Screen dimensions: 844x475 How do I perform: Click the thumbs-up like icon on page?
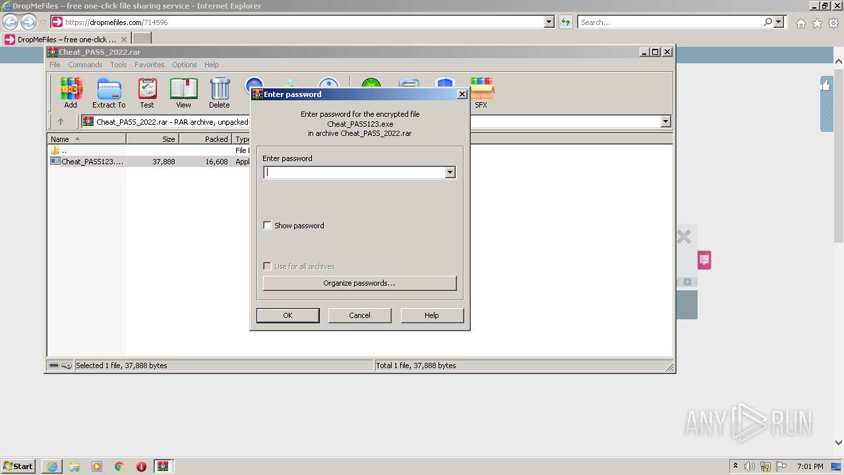826,85
